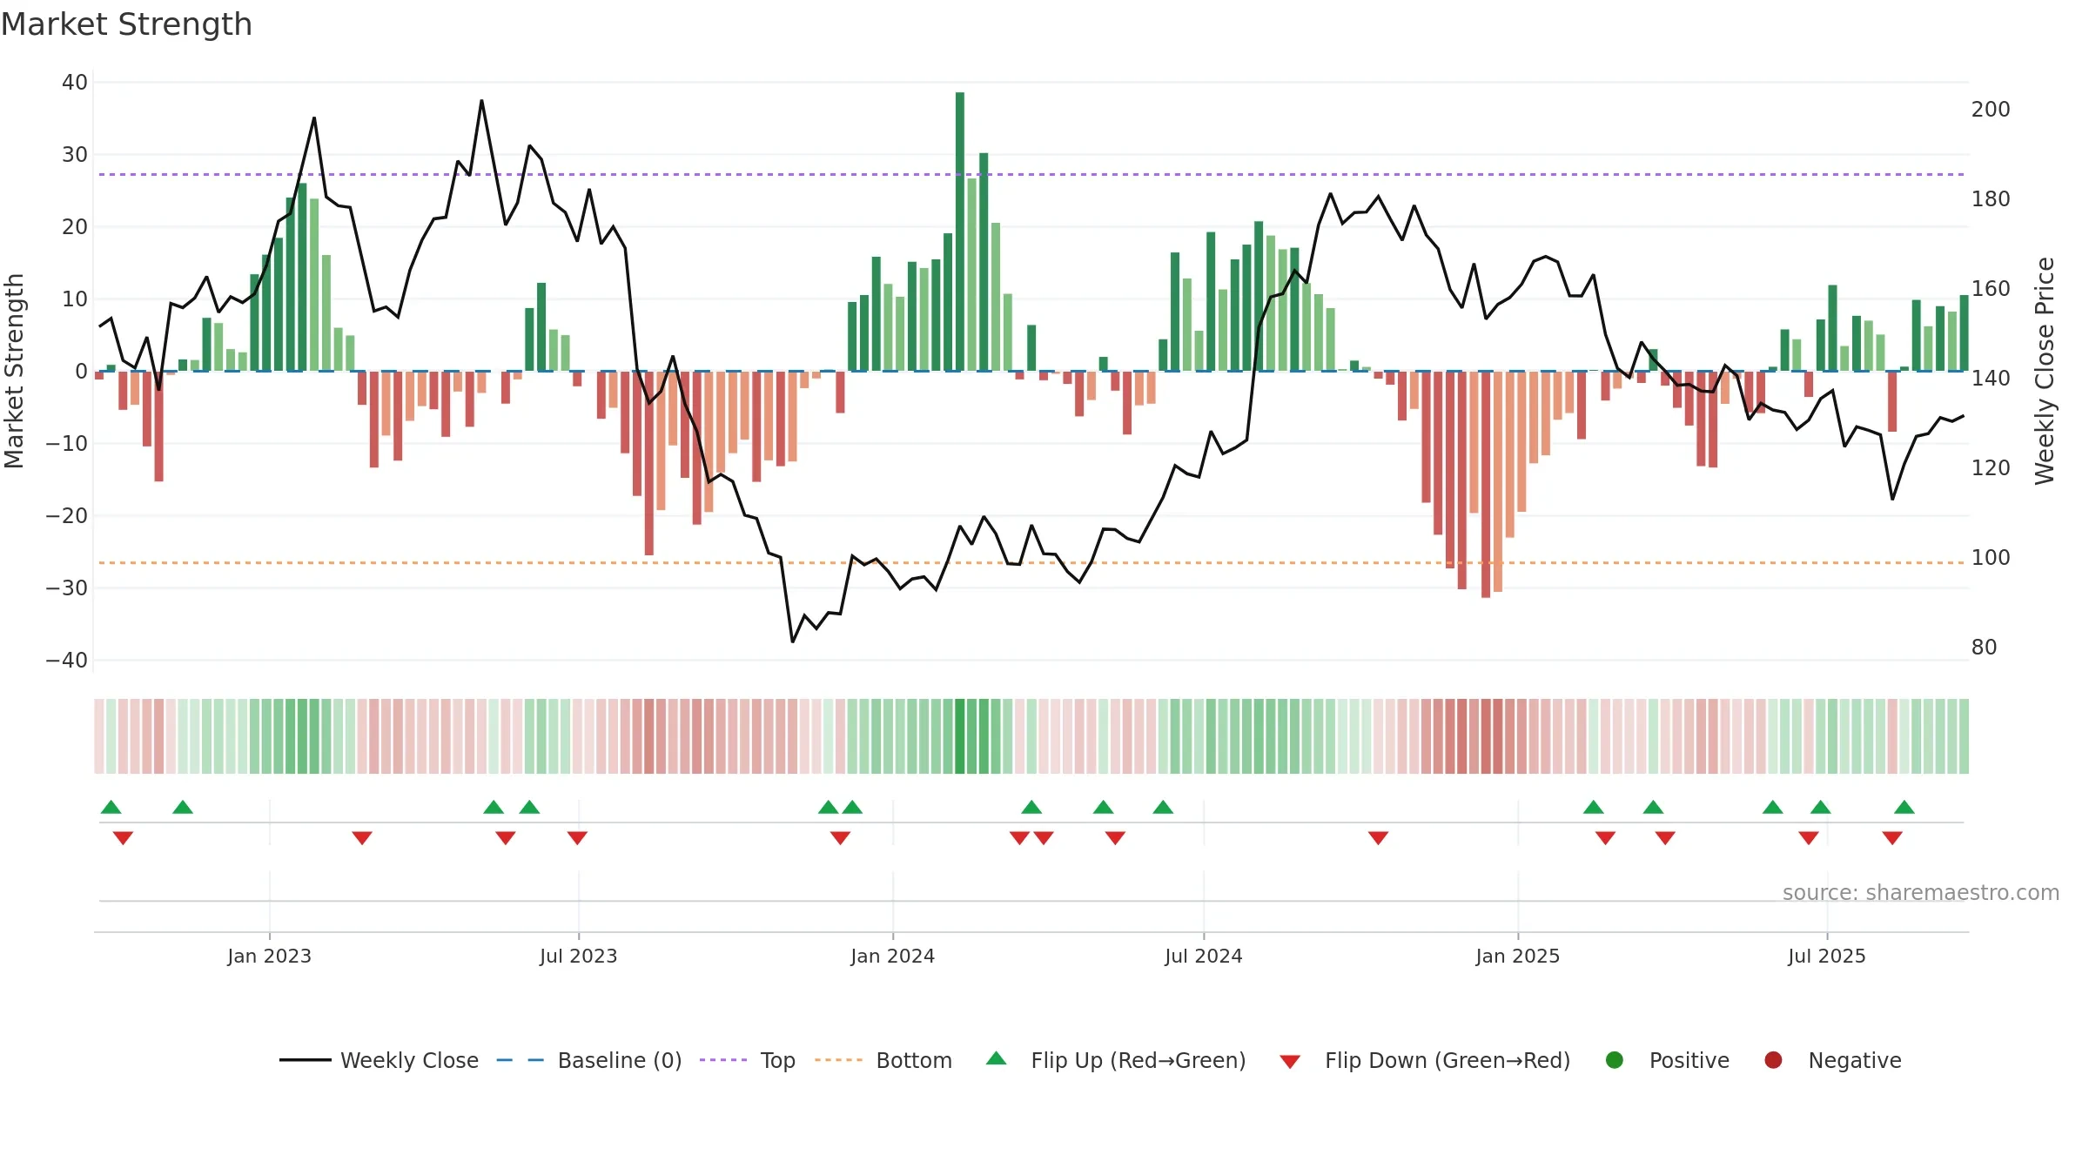Click the last flip-up marker after Jul 2025
Screen dimensions: 2089x1175
pyautogui.click(x=1904, y=807)
